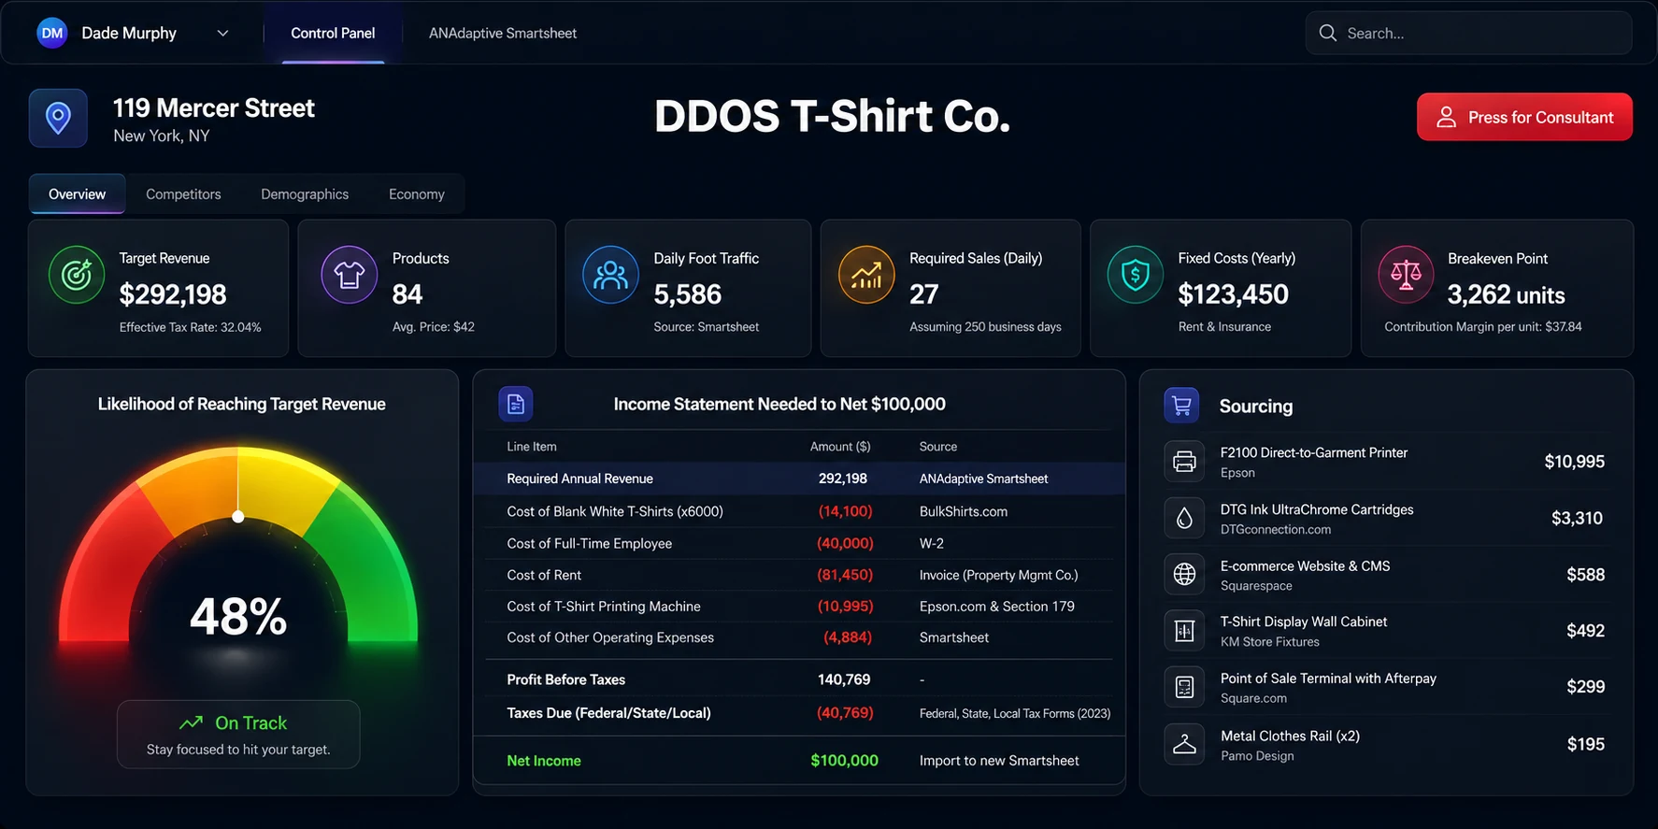Screen dimensions: 1658x829
Task: Click Profit Before Taxes row label
Action: [566, 679]
